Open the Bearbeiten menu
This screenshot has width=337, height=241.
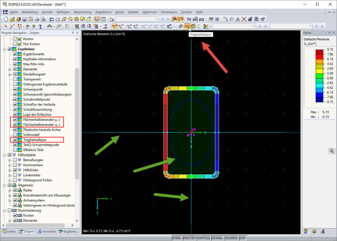(x=30, y=12)
